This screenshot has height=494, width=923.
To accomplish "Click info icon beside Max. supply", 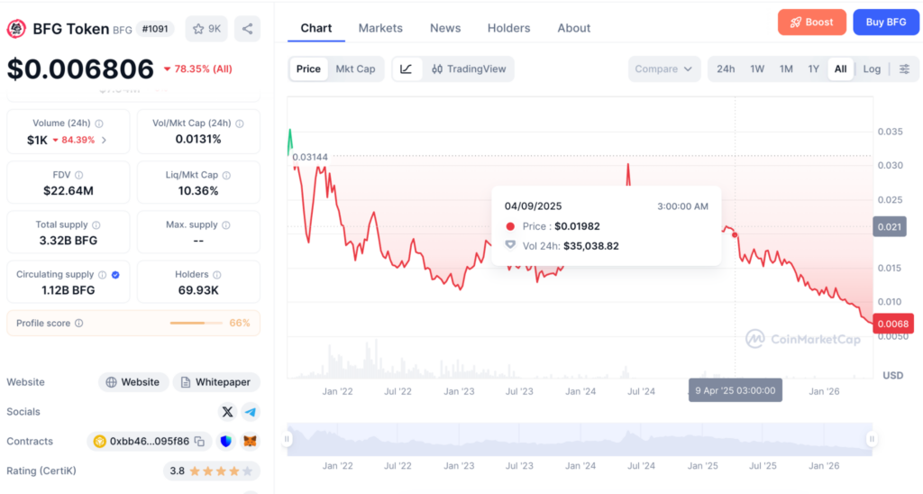I will (226, 225).
